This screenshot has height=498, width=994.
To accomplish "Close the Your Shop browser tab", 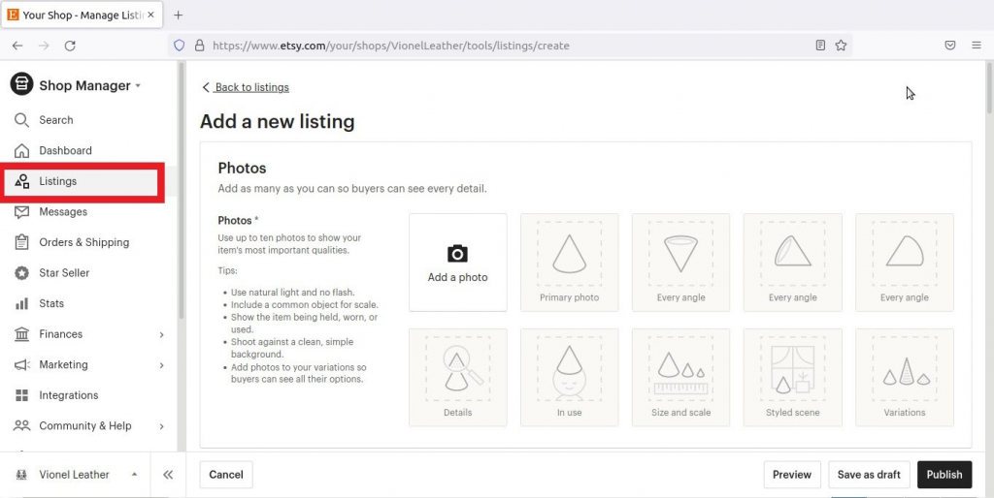I will [x=150, y=15].
